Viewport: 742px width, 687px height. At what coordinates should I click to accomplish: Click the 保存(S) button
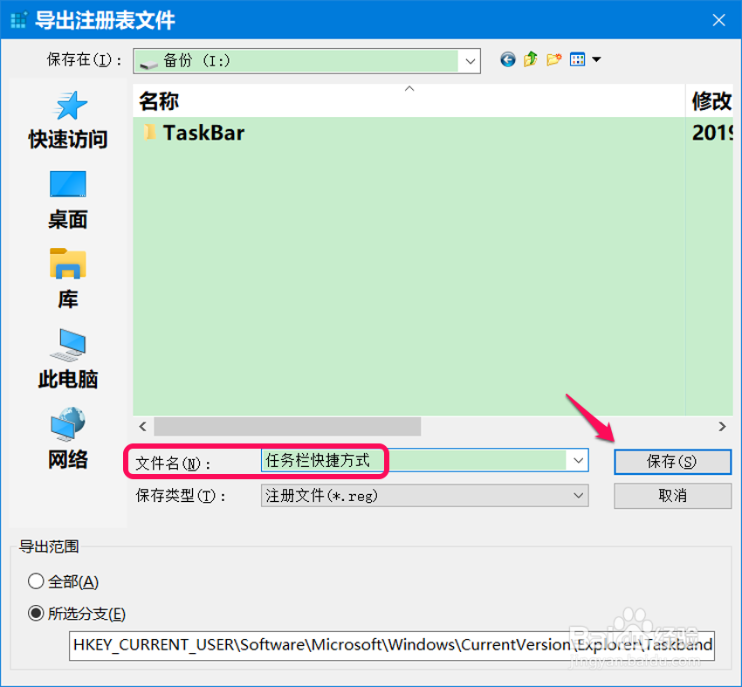672,462
